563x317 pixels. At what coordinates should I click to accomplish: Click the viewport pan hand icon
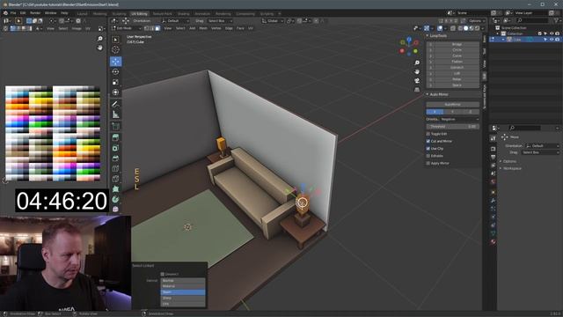click(x=417, y=72)
